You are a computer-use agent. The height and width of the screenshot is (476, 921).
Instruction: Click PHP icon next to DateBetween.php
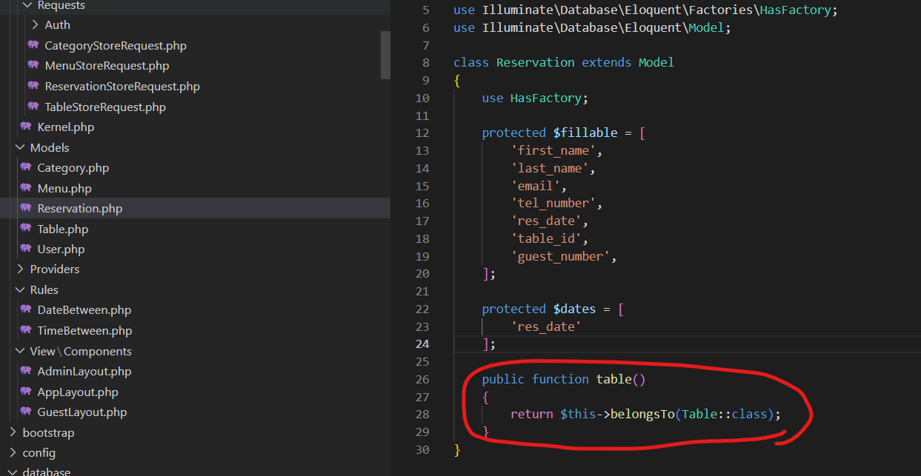pyautogui.click(x=25, y=309)
